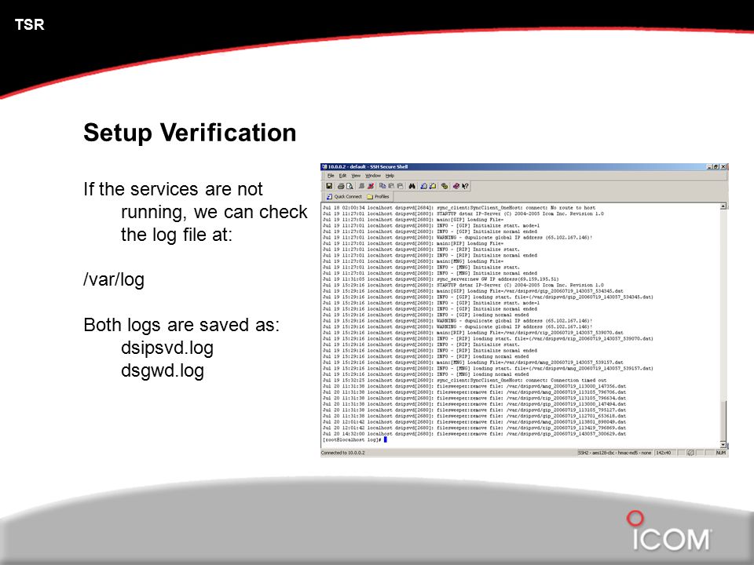Click the red Disconnect icon

371,186
